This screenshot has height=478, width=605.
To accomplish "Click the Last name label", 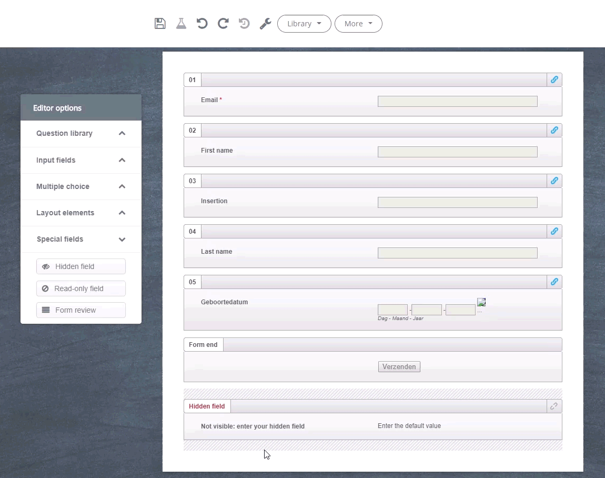I will [x=216, y=252].
